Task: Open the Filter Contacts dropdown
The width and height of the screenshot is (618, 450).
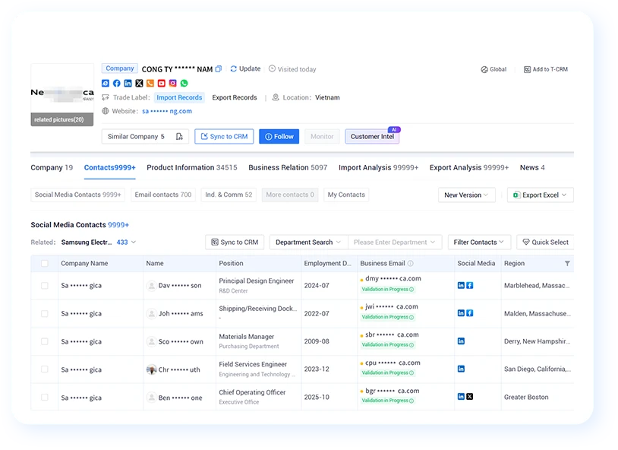Action: [479, 242]
